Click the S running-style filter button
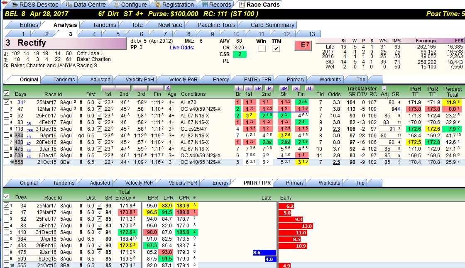Image resolution: width=465 pixels, height=268 pixels. [296, 88]
